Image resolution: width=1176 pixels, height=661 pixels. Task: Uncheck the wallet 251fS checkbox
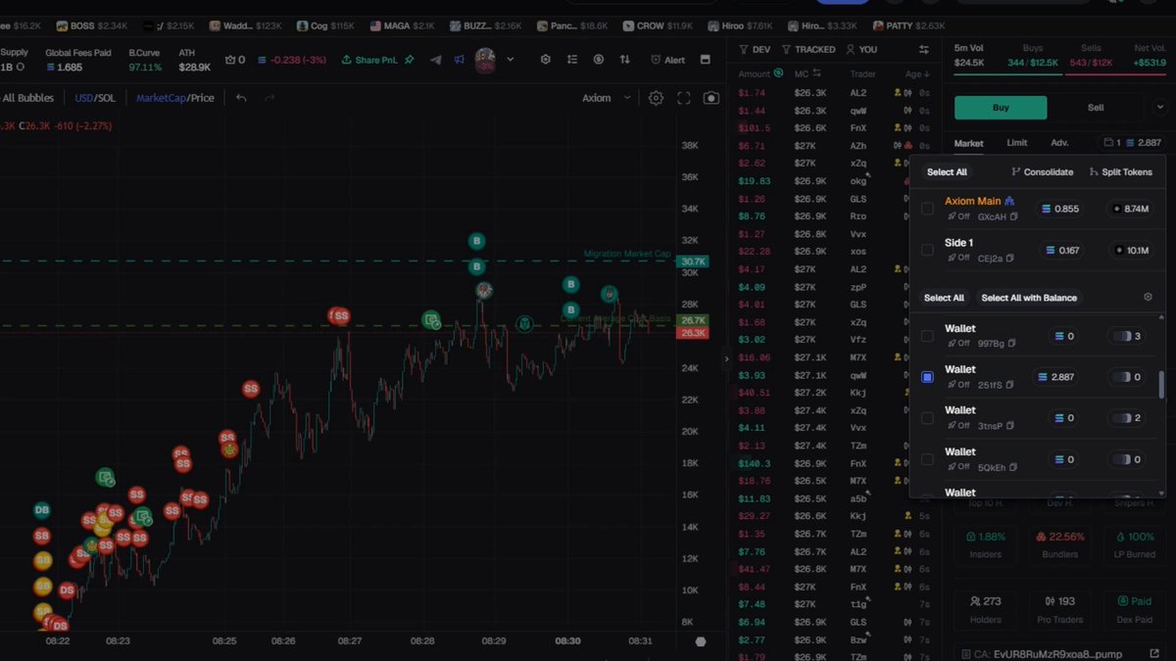(x=927, y=377)
